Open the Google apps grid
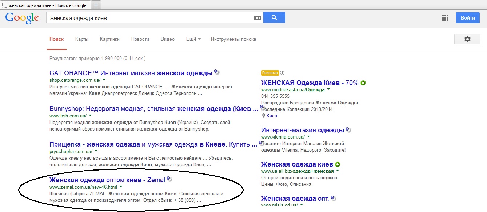The width and height of the screenshot is (487, 212). 445,18
